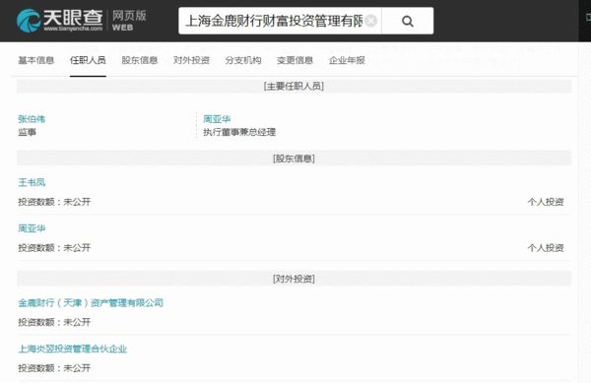Open shareholder 周亚华 link
This screenshot has width=591, height=383.
pyautogui.click(x=32, y=228)
